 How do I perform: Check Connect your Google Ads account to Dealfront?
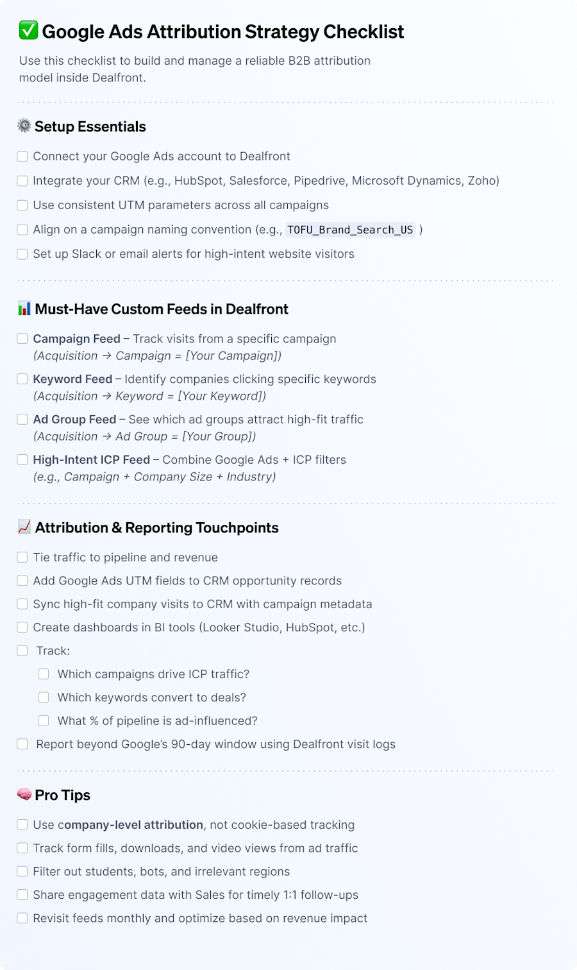[22, 156]
